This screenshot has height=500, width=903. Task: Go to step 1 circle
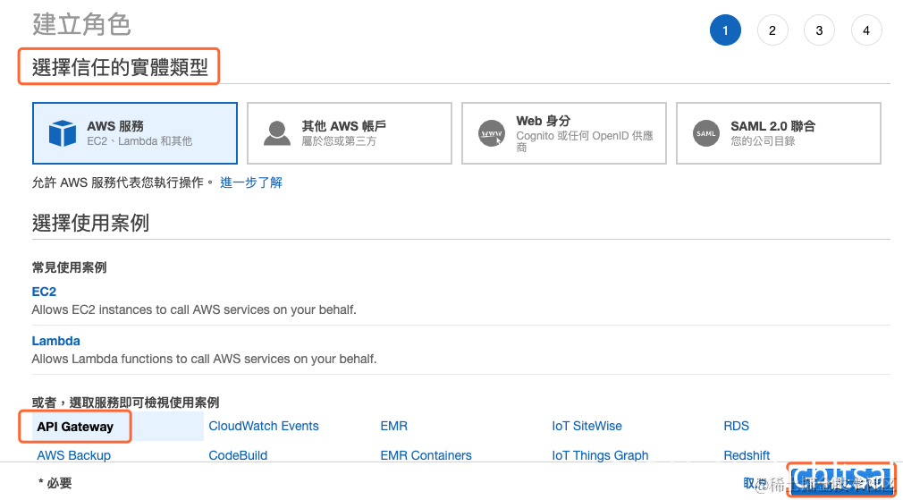tap(725, 30)
